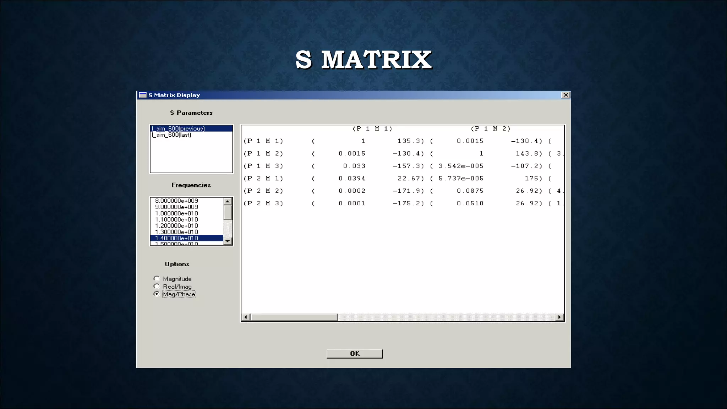The height and width of the screenshot is (409, 727).
Task: Click the magnitude value 0.0394
Action: [x=352, y=178]
